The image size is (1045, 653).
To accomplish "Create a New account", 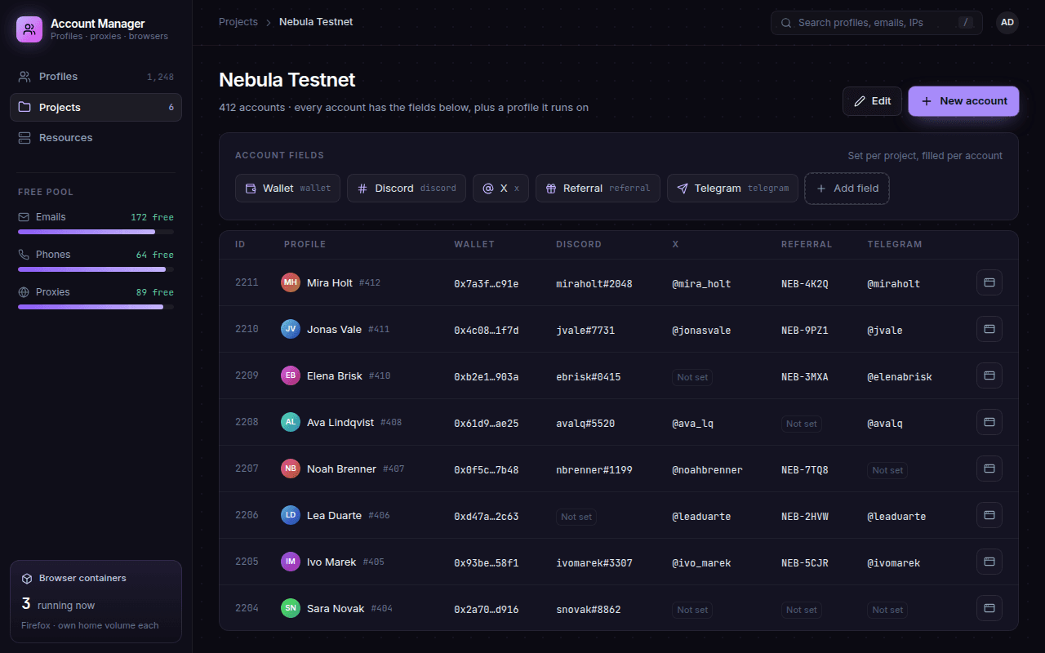I will 963,101.
